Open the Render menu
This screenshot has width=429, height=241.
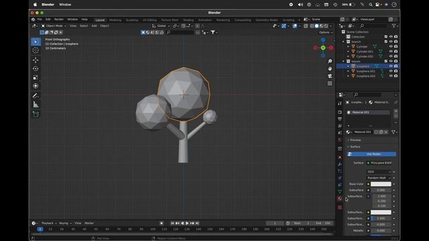coord(59,19)
